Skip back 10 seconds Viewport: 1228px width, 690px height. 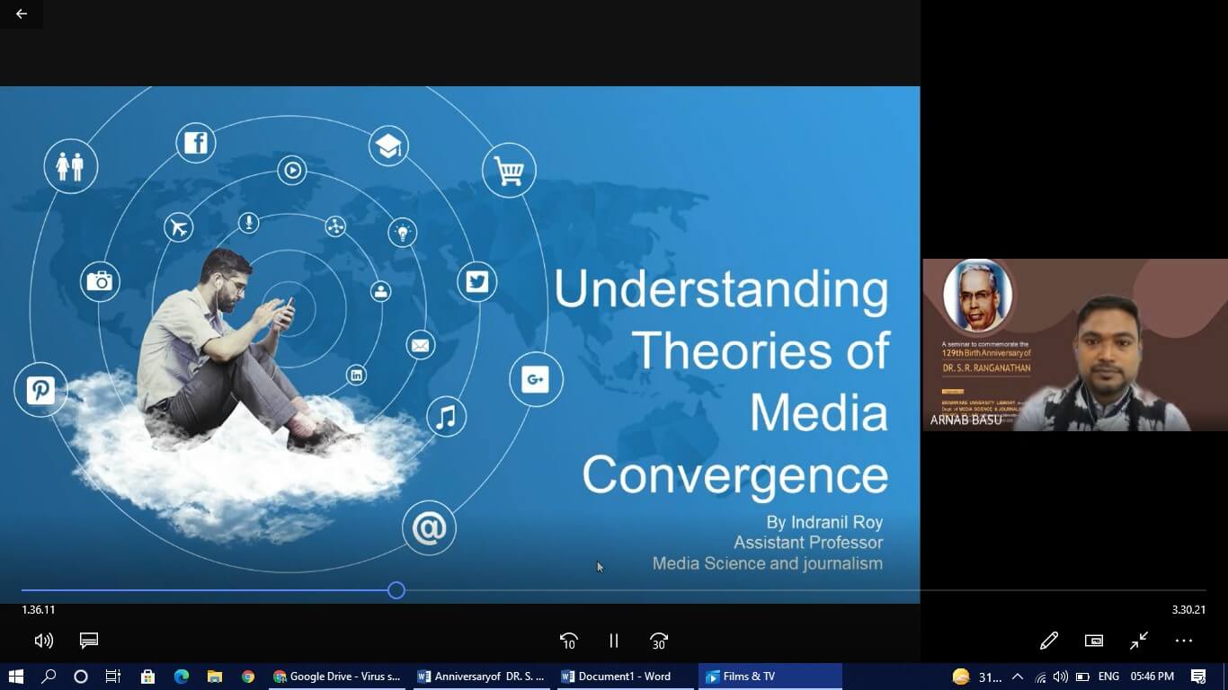[x=568, y=641]
